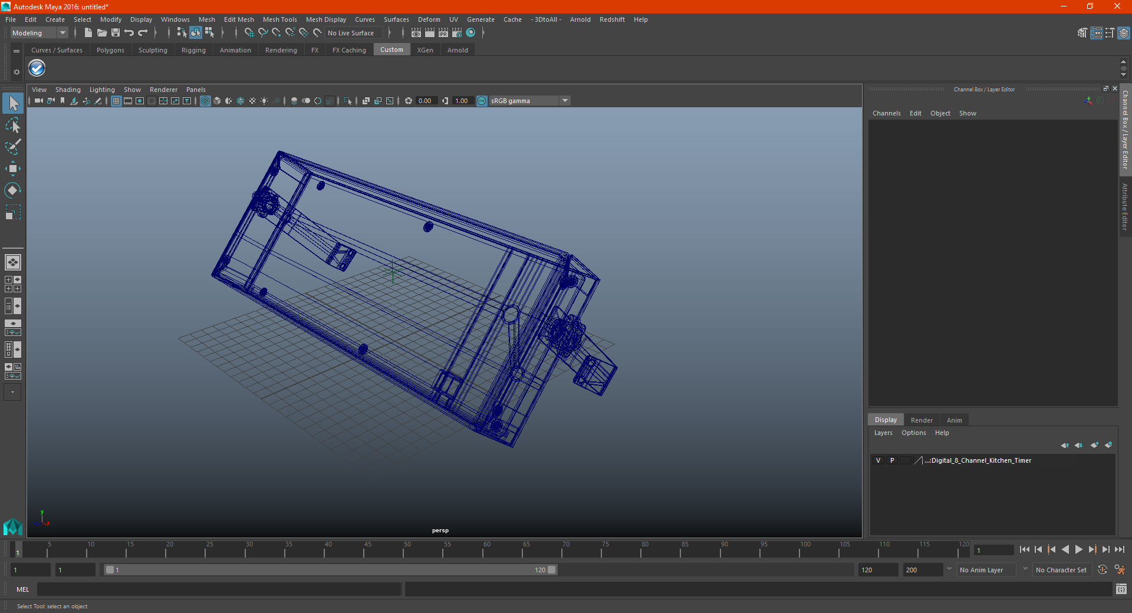The height and width of the screenshot is (613, 1132).
Task: Activate the Lasso select tool
Action: click(x=13, y=125)
